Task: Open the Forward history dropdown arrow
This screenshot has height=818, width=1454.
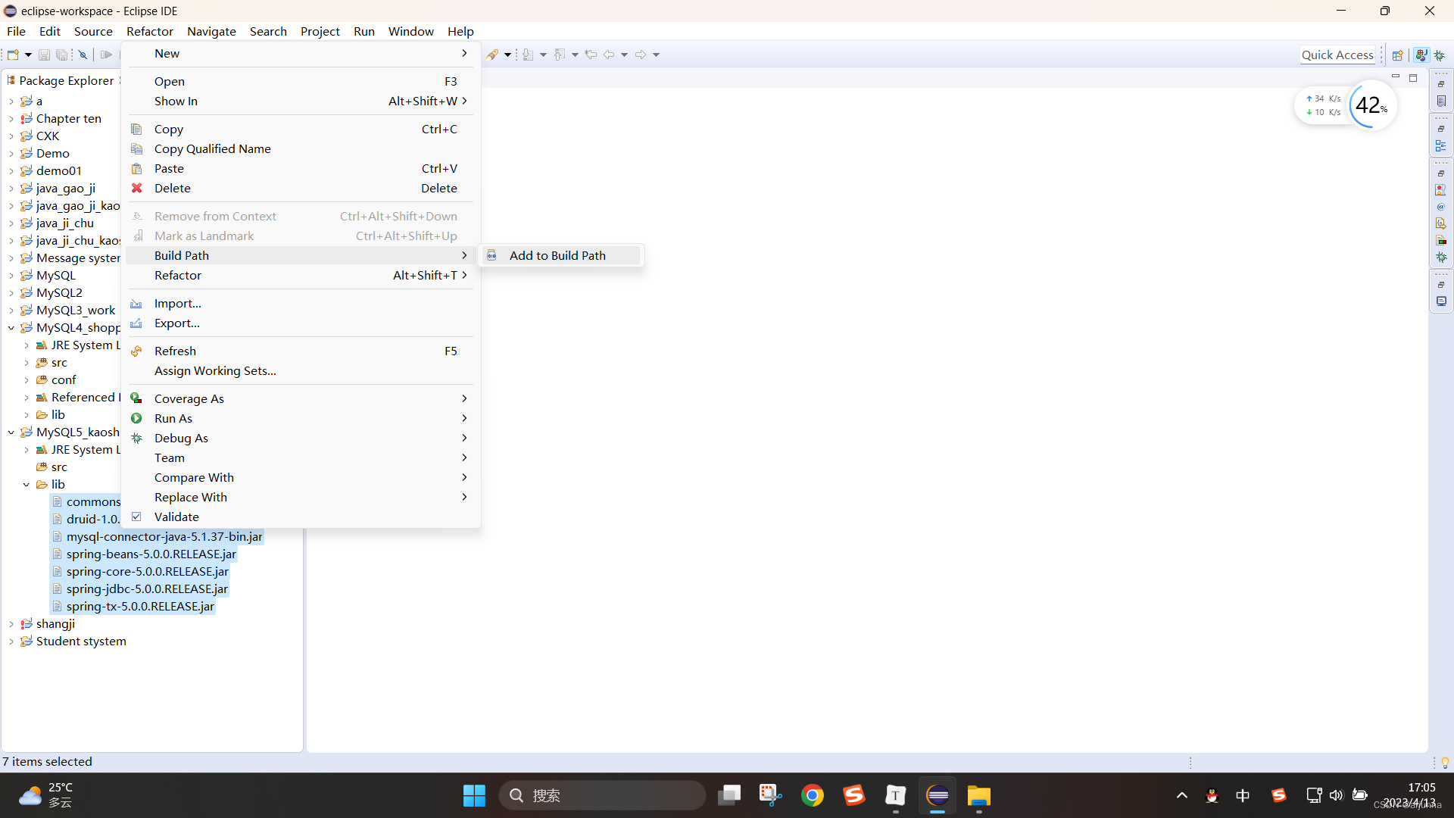Action: coord(656,55)
